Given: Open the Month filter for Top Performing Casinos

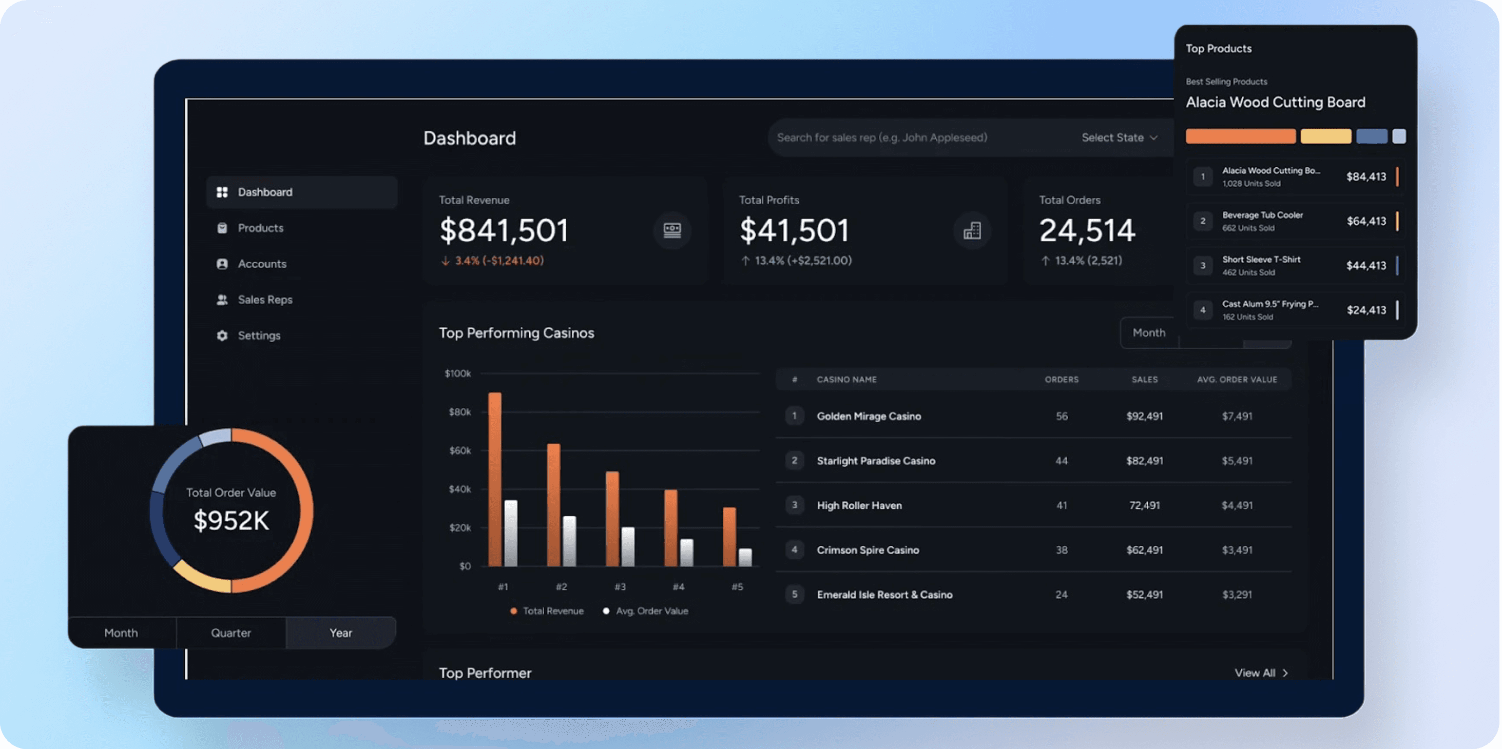Looking at the screenshot, I should [1148, 332].
